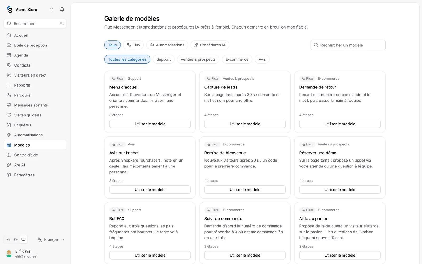Use the Réserver une démo template
422x264 pixels.
[340, 190]
